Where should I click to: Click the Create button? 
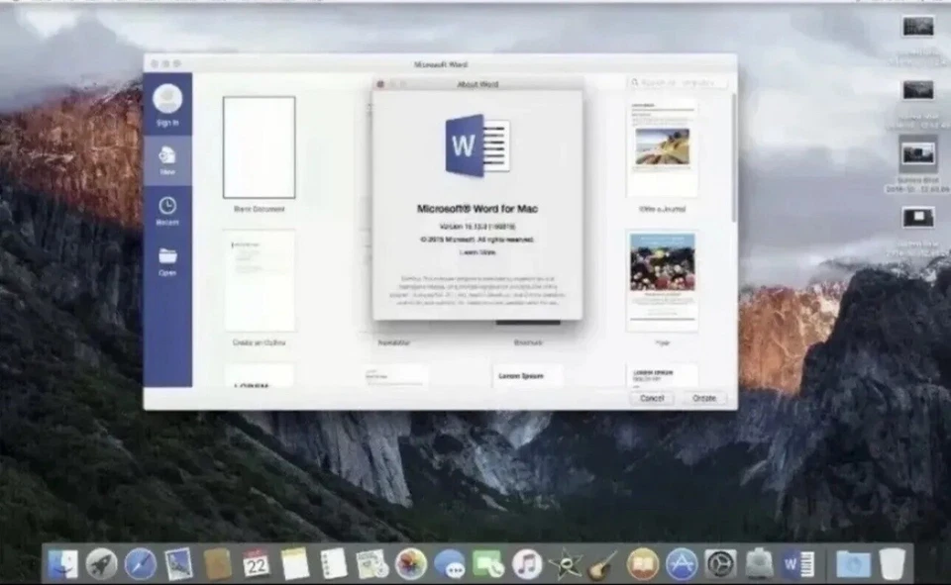tap(703, 398)
